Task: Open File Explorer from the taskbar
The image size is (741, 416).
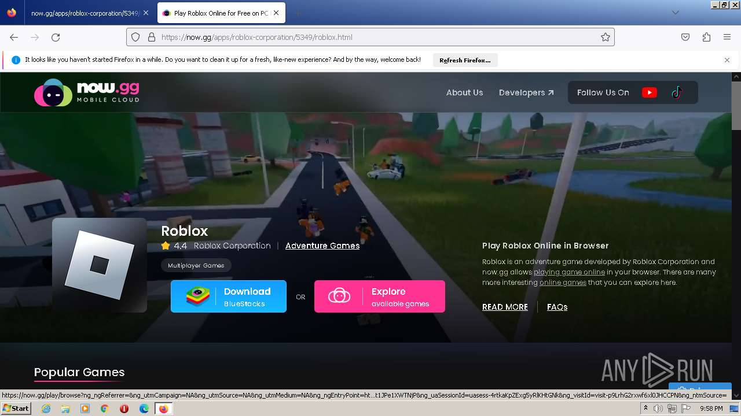Action: 65,408
